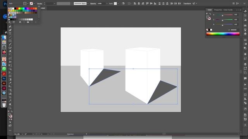This screenshot has height=139, width=248.
Task: Click the Opacity label link
Action: click(93, 3)
